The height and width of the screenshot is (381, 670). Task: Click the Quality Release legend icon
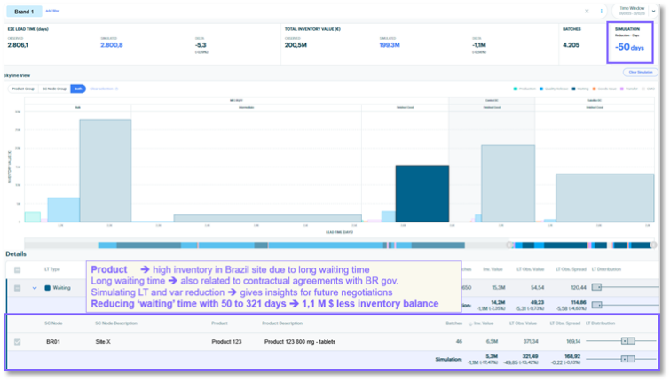(541, 89)
